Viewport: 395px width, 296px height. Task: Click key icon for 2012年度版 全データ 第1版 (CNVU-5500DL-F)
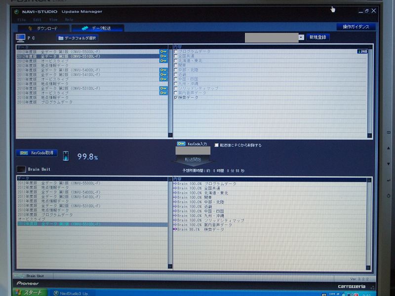[x=163, y=52]
